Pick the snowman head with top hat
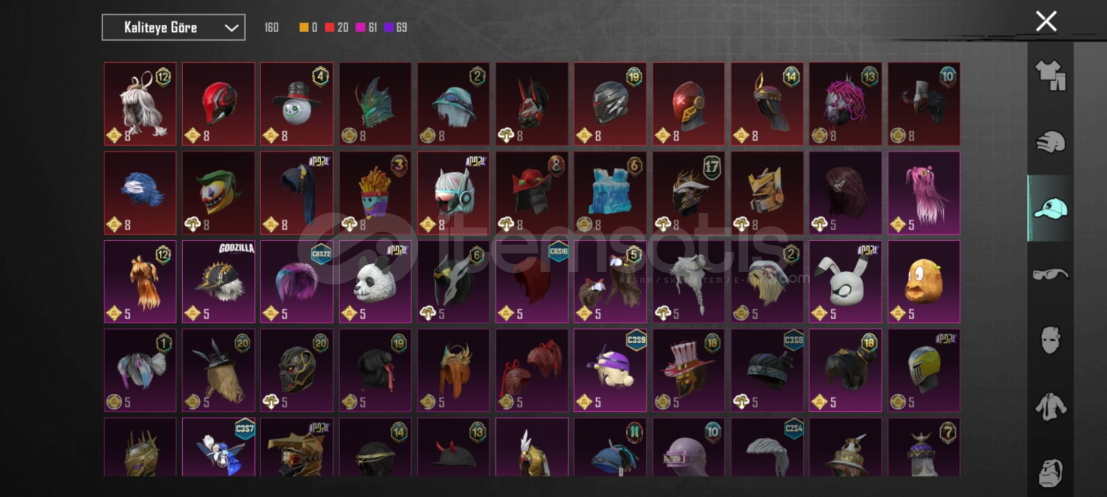Viewport: 1107px width, 497px height. 297,104
